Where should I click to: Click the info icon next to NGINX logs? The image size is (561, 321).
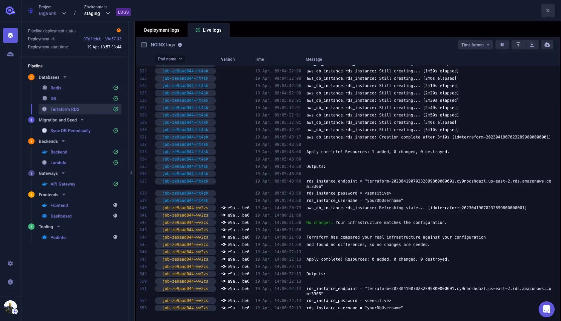[x=180, y=45]
